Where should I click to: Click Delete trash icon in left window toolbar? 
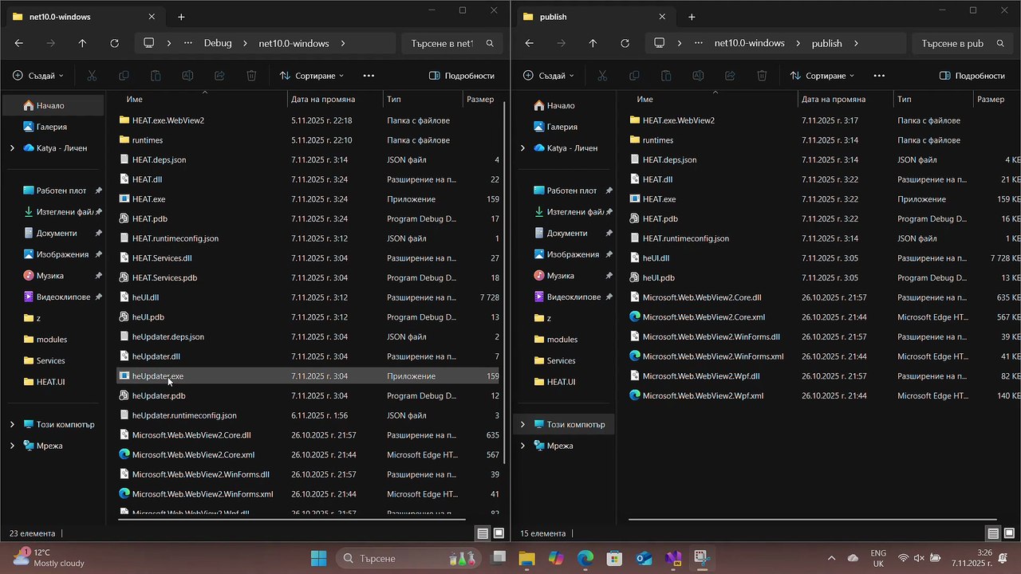pyautogui.click(x=251, y=76)
